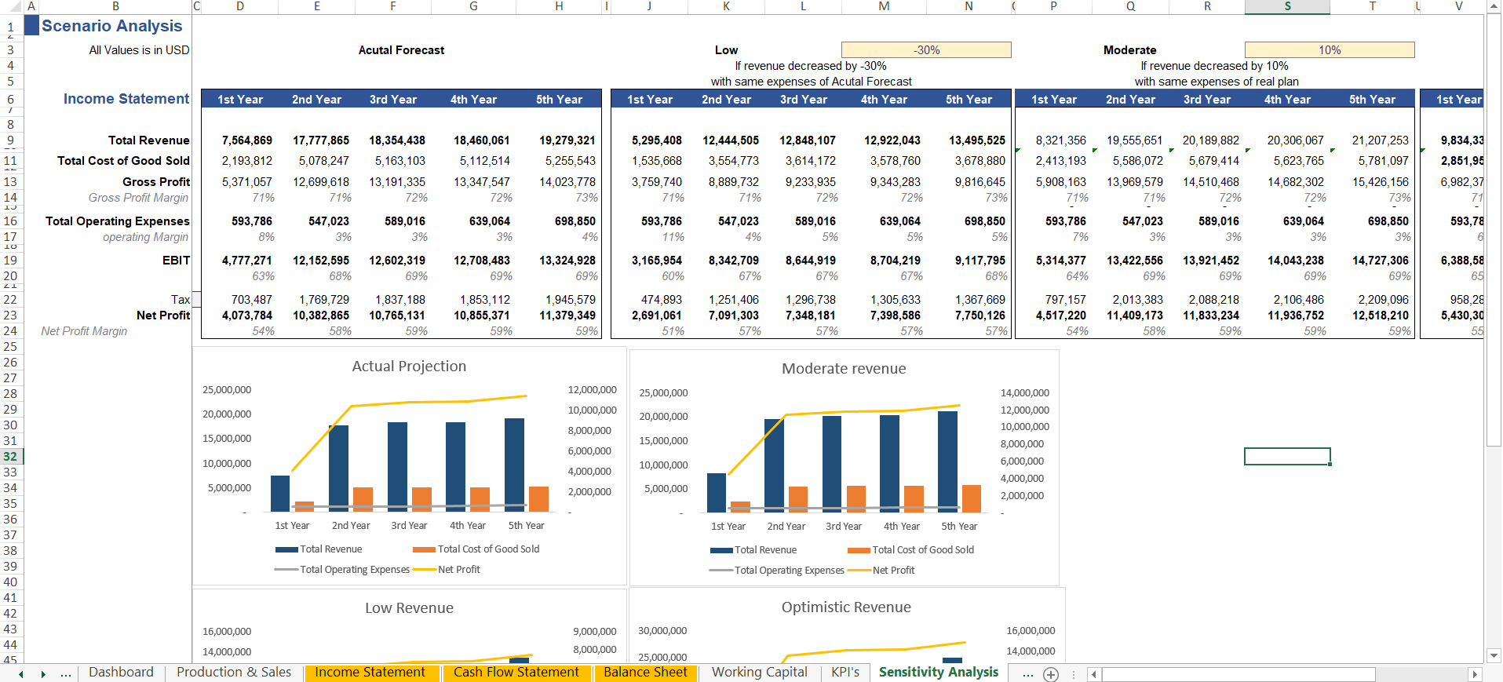
Task: Show more sheets via right ellipsis
Action: click(1027, 673)
